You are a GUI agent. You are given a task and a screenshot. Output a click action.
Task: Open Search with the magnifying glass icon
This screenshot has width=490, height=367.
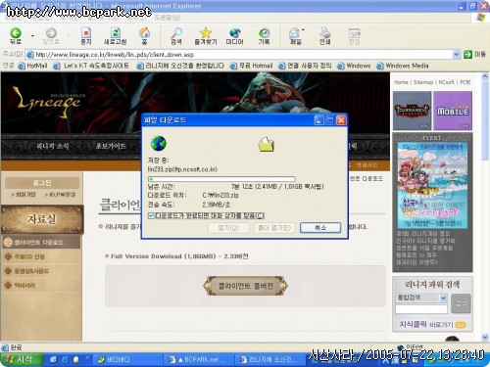pyautogui.click(x=176, y=36)
